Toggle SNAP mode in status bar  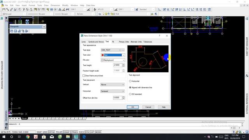pos(39,132)
